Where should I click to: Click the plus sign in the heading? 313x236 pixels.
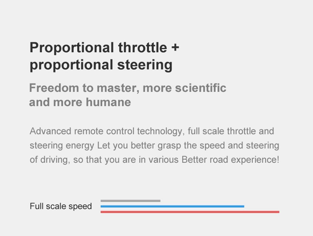tap(175, 48)
